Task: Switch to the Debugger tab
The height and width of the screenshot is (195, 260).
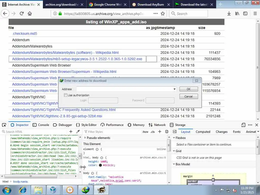Action: (62, 125)
